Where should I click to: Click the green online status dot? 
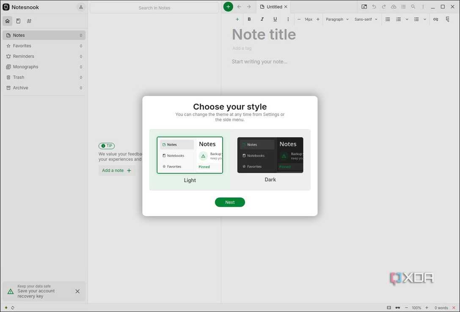pyautogui.click(x=6, y=308)
